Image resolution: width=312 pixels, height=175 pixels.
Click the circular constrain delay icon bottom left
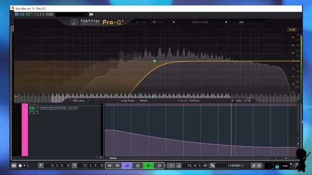[14, 165]
